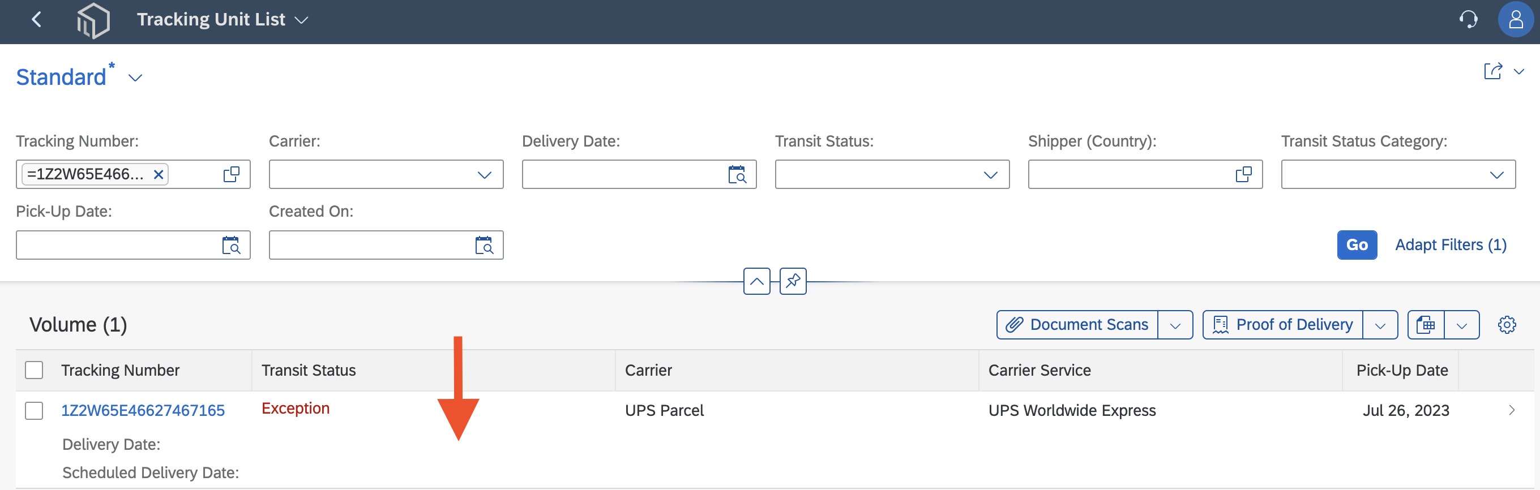Open the Transit Status Category dropdown
The height and width of the screenshot is (490, 1540).
coord(1496,174)
